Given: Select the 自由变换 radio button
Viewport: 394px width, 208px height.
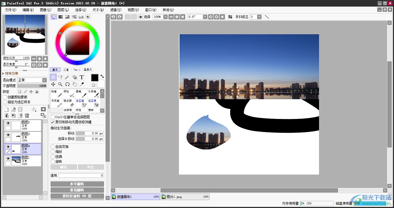Looking at the screenshot, I should [53, 147].
